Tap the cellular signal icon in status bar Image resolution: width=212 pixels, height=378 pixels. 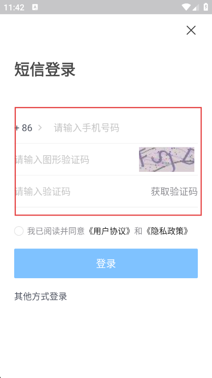[x=195, y=7]
